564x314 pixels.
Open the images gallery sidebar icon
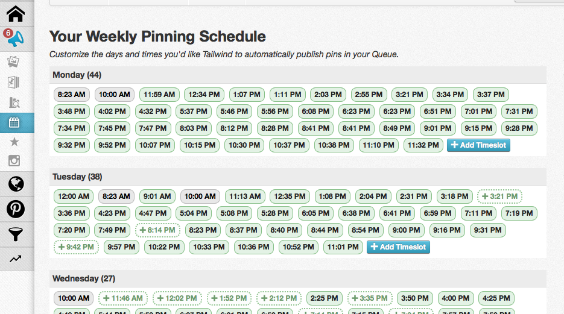click(13, 62)
